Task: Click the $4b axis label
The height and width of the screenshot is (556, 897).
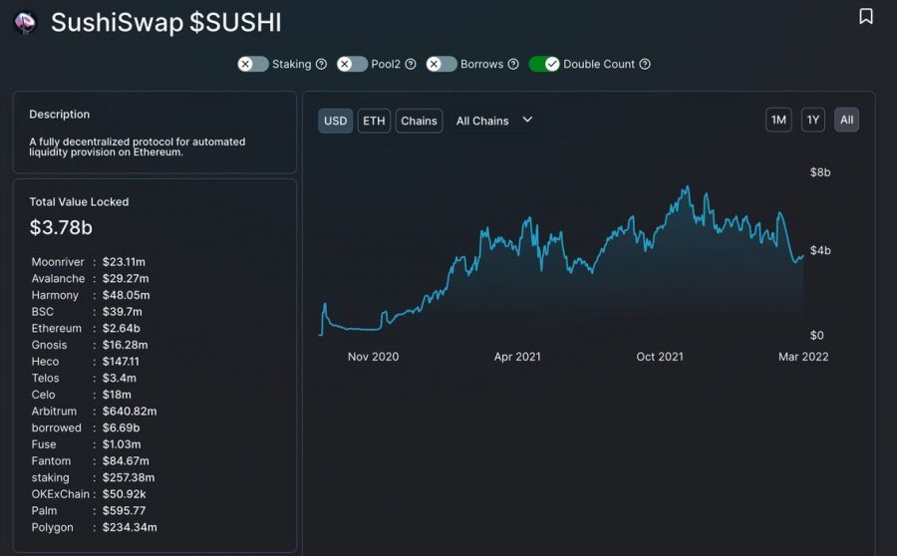Action: (x=820, y=250)
